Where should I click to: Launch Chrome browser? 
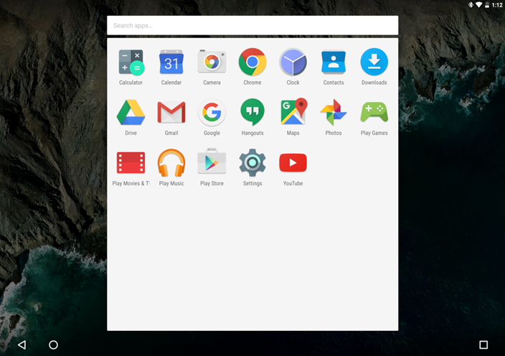[252, 62]
